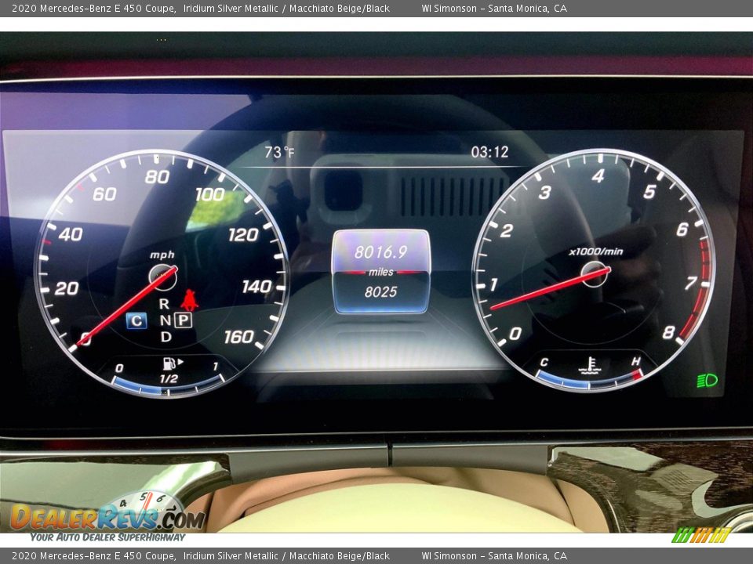This screenshot has height=564, width=753.
Task: Click the 80 mark on speedometer
Action: pyautogui.click(x=157, y=177)
